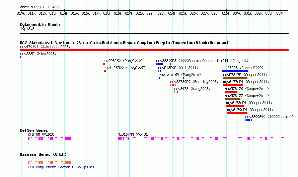The width and height of the screenshot is (298, 177).
Task: Click the nsv578177 (Cooper2011) label
Action: coord(247,96)
